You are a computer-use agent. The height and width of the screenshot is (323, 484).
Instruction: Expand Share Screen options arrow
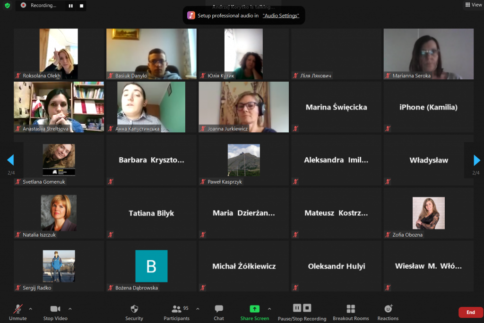(269, 309)
